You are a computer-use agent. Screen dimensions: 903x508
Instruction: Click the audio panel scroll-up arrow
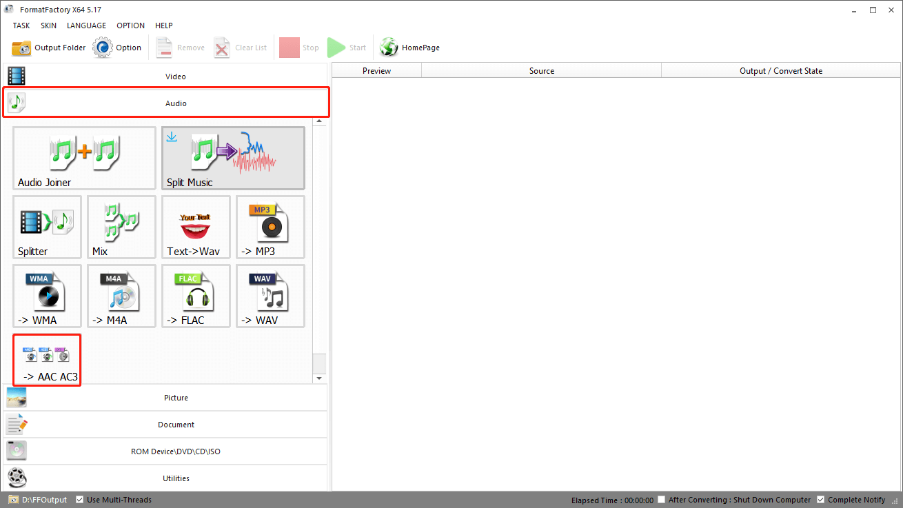point(319,122)
